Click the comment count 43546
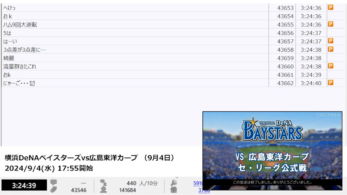This screenshot has width=347, height=195. [x=78, y=190]
